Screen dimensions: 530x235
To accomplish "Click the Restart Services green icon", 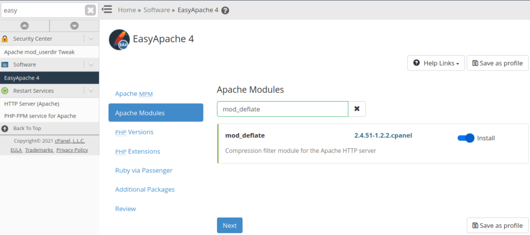I will click(x=5, y=91).
